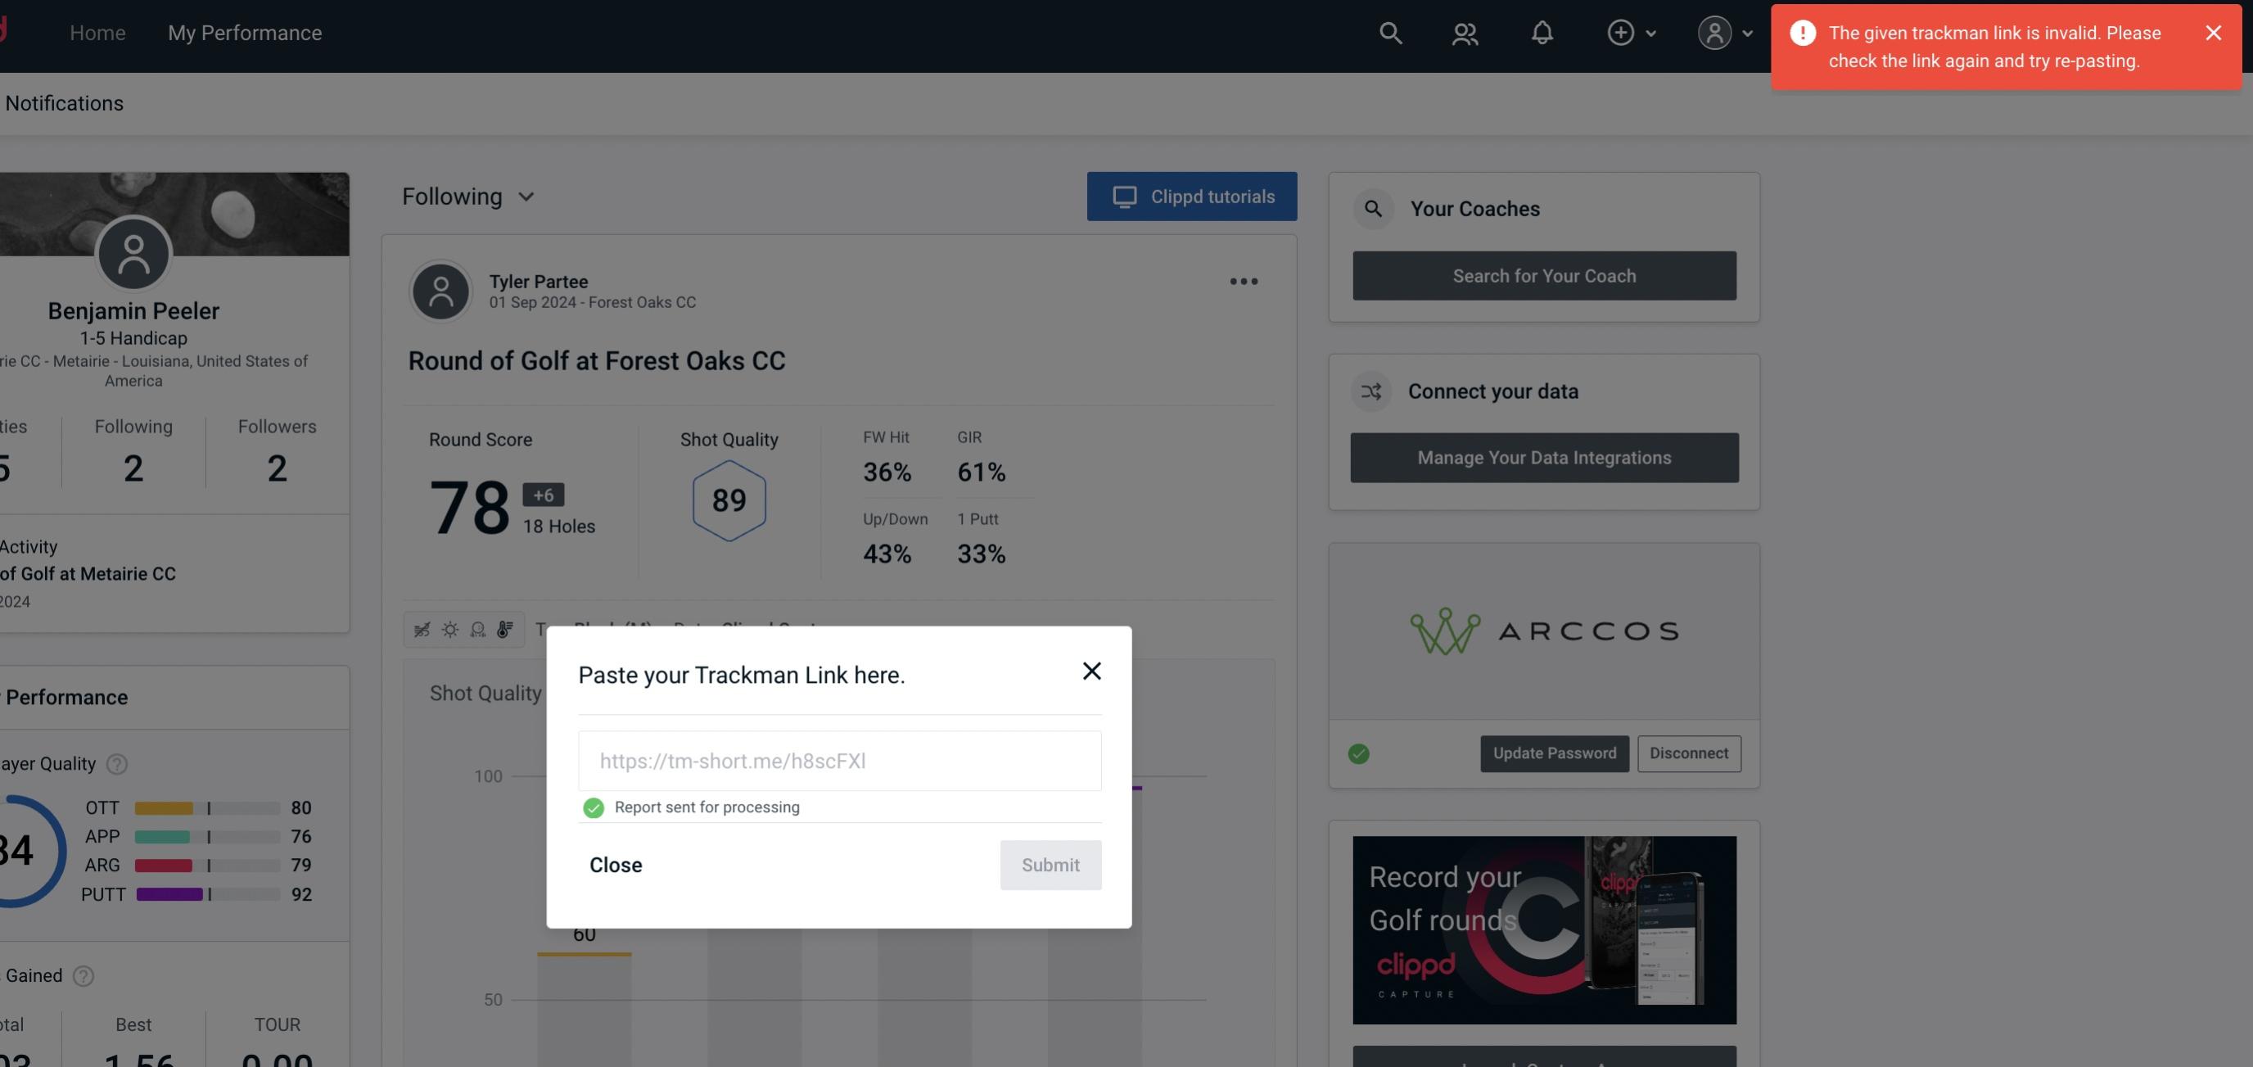Image resolution: width=2253 pixels, height=1067 pixels.
Task: Select the Home menu tab
Action: click(x=97, y=32)
